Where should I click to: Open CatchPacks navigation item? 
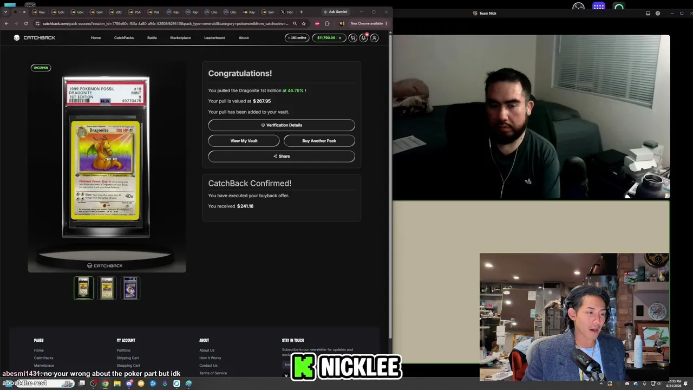click(124, 38)
